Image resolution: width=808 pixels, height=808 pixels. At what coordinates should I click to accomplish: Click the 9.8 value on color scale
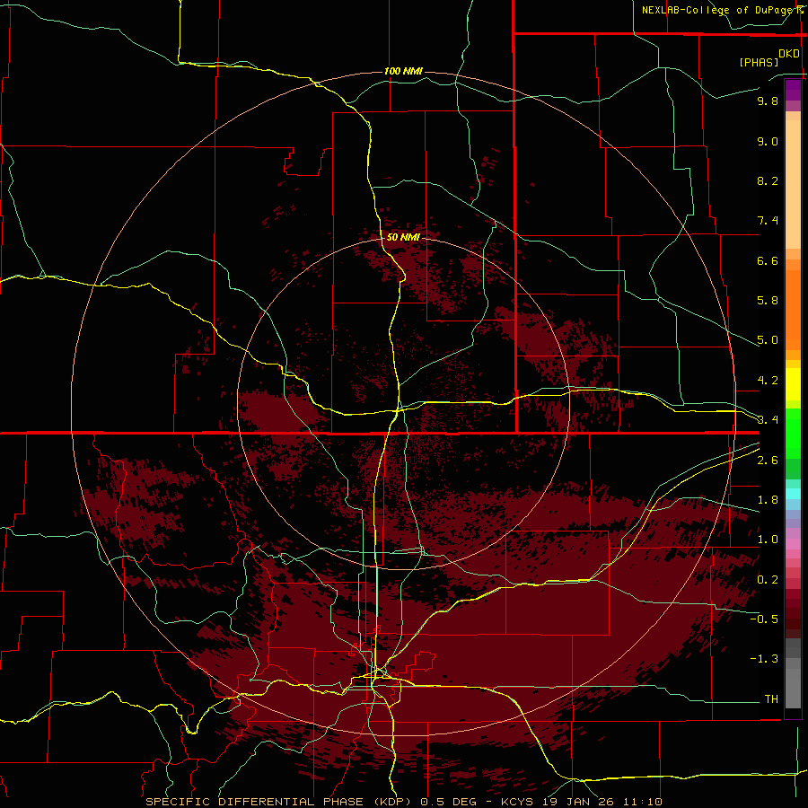point(768,101)
